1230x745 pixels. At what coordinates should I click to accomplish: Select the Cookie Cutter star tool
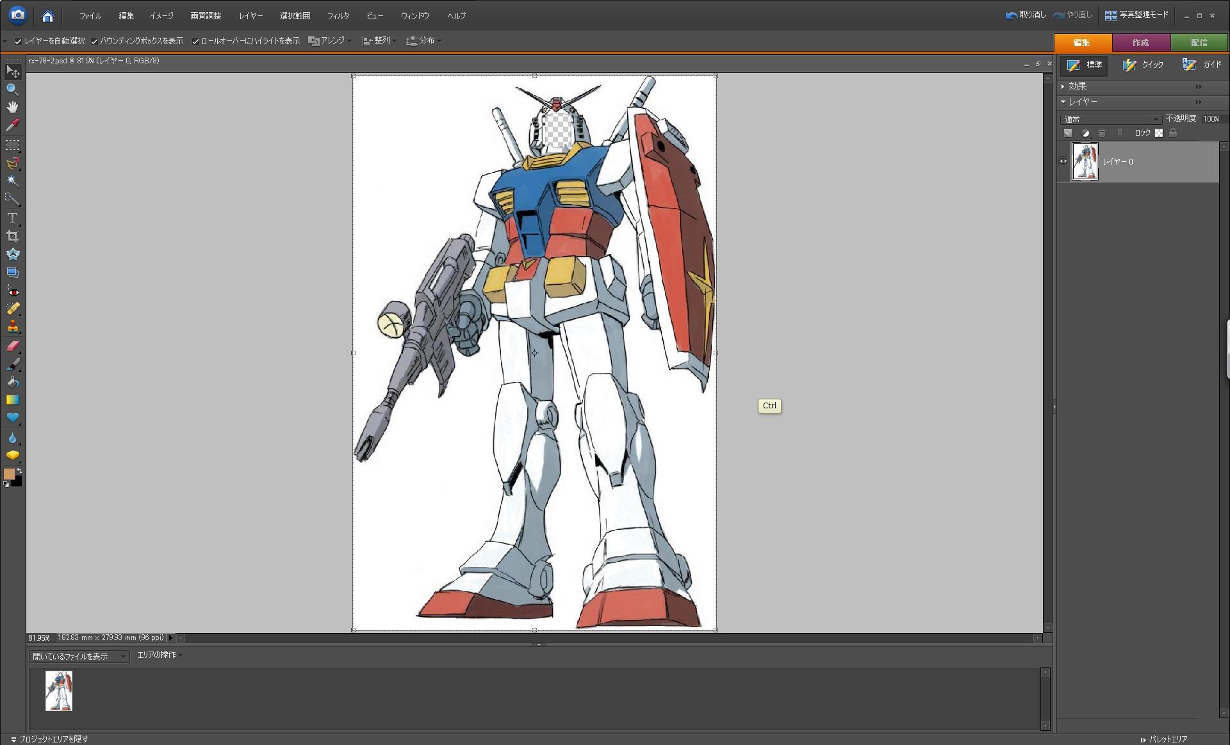12,254
